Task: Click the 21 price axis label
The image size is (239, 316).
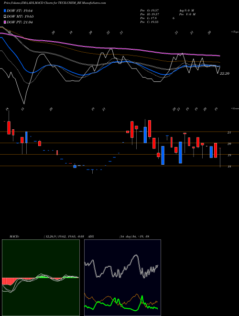Action: [x=229, y=133]
